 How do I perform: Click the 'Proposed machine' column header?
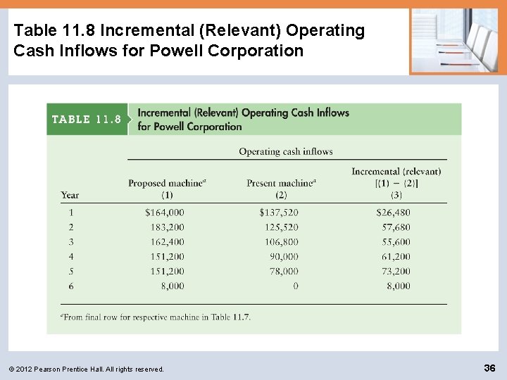pos(167,183)
